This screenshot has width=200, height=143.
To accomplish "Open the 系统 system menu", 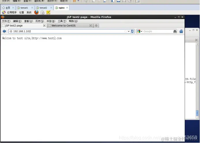I will tap(29, 12).
